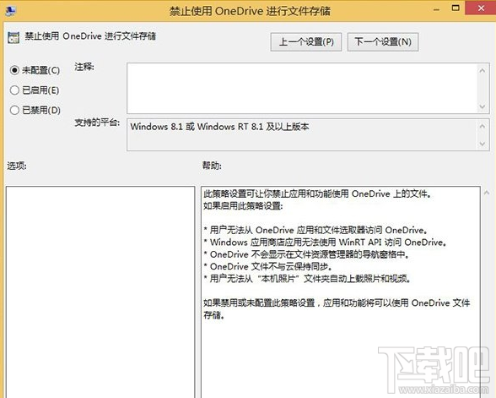Click the up arrow in the 支持的平台 box

tap(483, 126)
